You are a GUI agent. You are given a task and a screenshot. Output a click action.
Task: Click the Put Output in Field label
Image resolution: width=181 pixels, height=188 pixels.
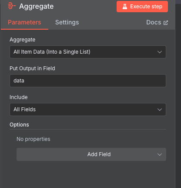point(32,68)
